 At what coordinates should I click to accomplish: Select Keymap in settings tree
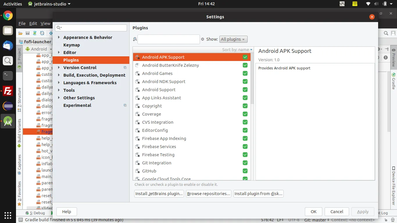71,45
